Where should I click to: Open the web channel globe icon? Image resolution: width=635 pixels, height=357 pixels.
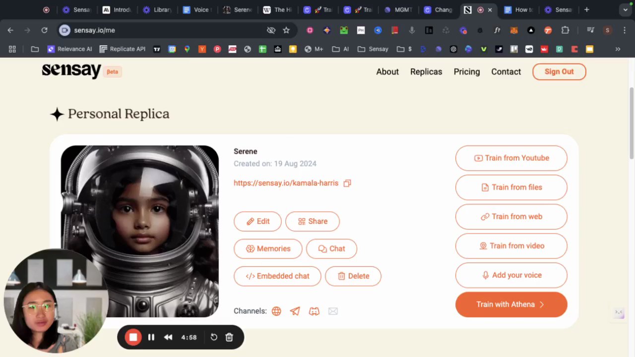point(276,311)
